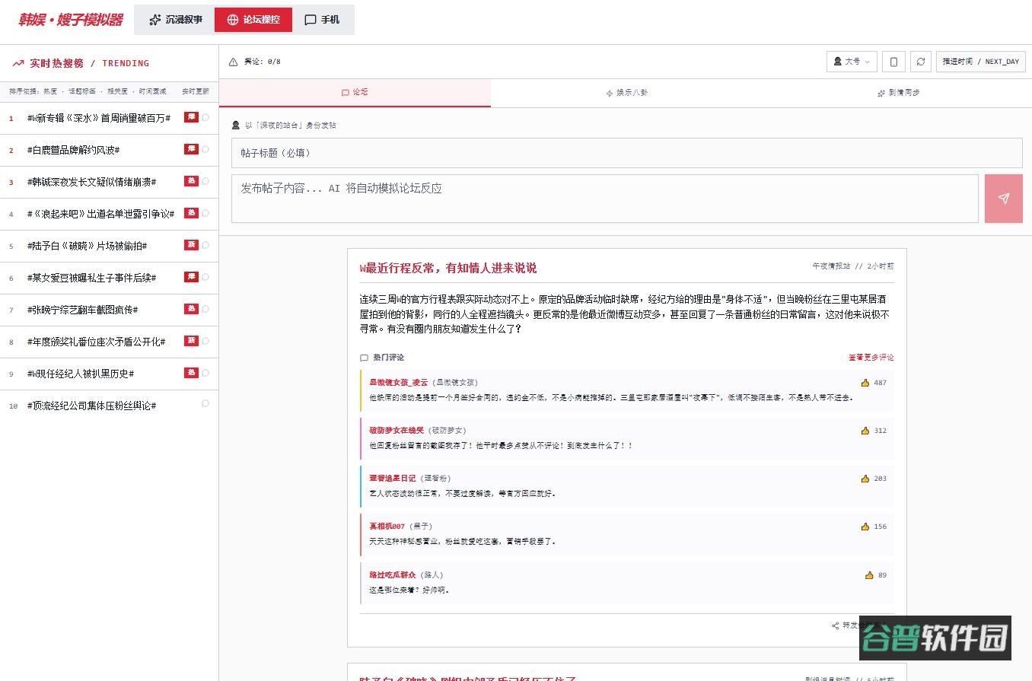Open trending topic #W现任经纪人被扒黑历史#
The width and height of the screenshot is (1032, 681).
[81, 374]
